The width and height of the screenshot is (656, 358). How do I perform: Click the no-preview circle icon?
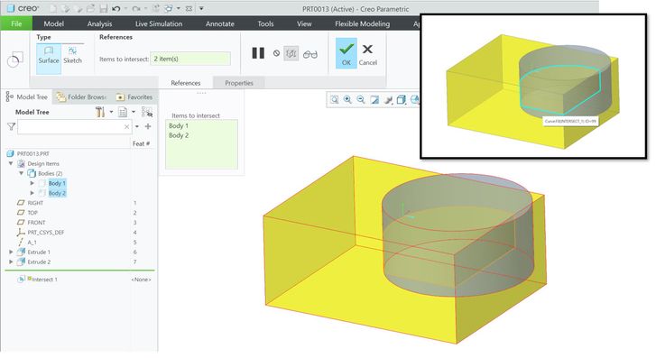coord(276,53)
